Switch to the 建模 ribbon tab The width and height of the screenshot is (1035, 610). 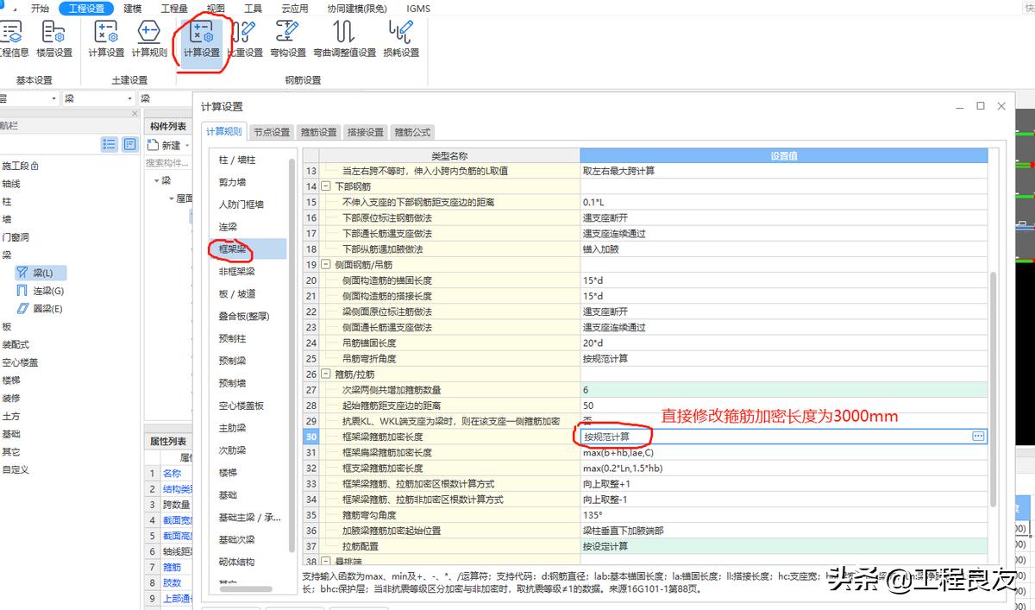click(131, 8)
